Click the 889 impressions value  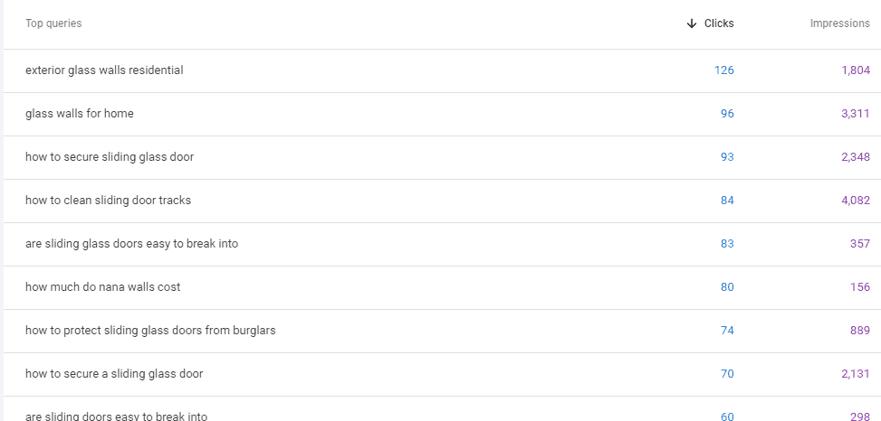point(860,330)
